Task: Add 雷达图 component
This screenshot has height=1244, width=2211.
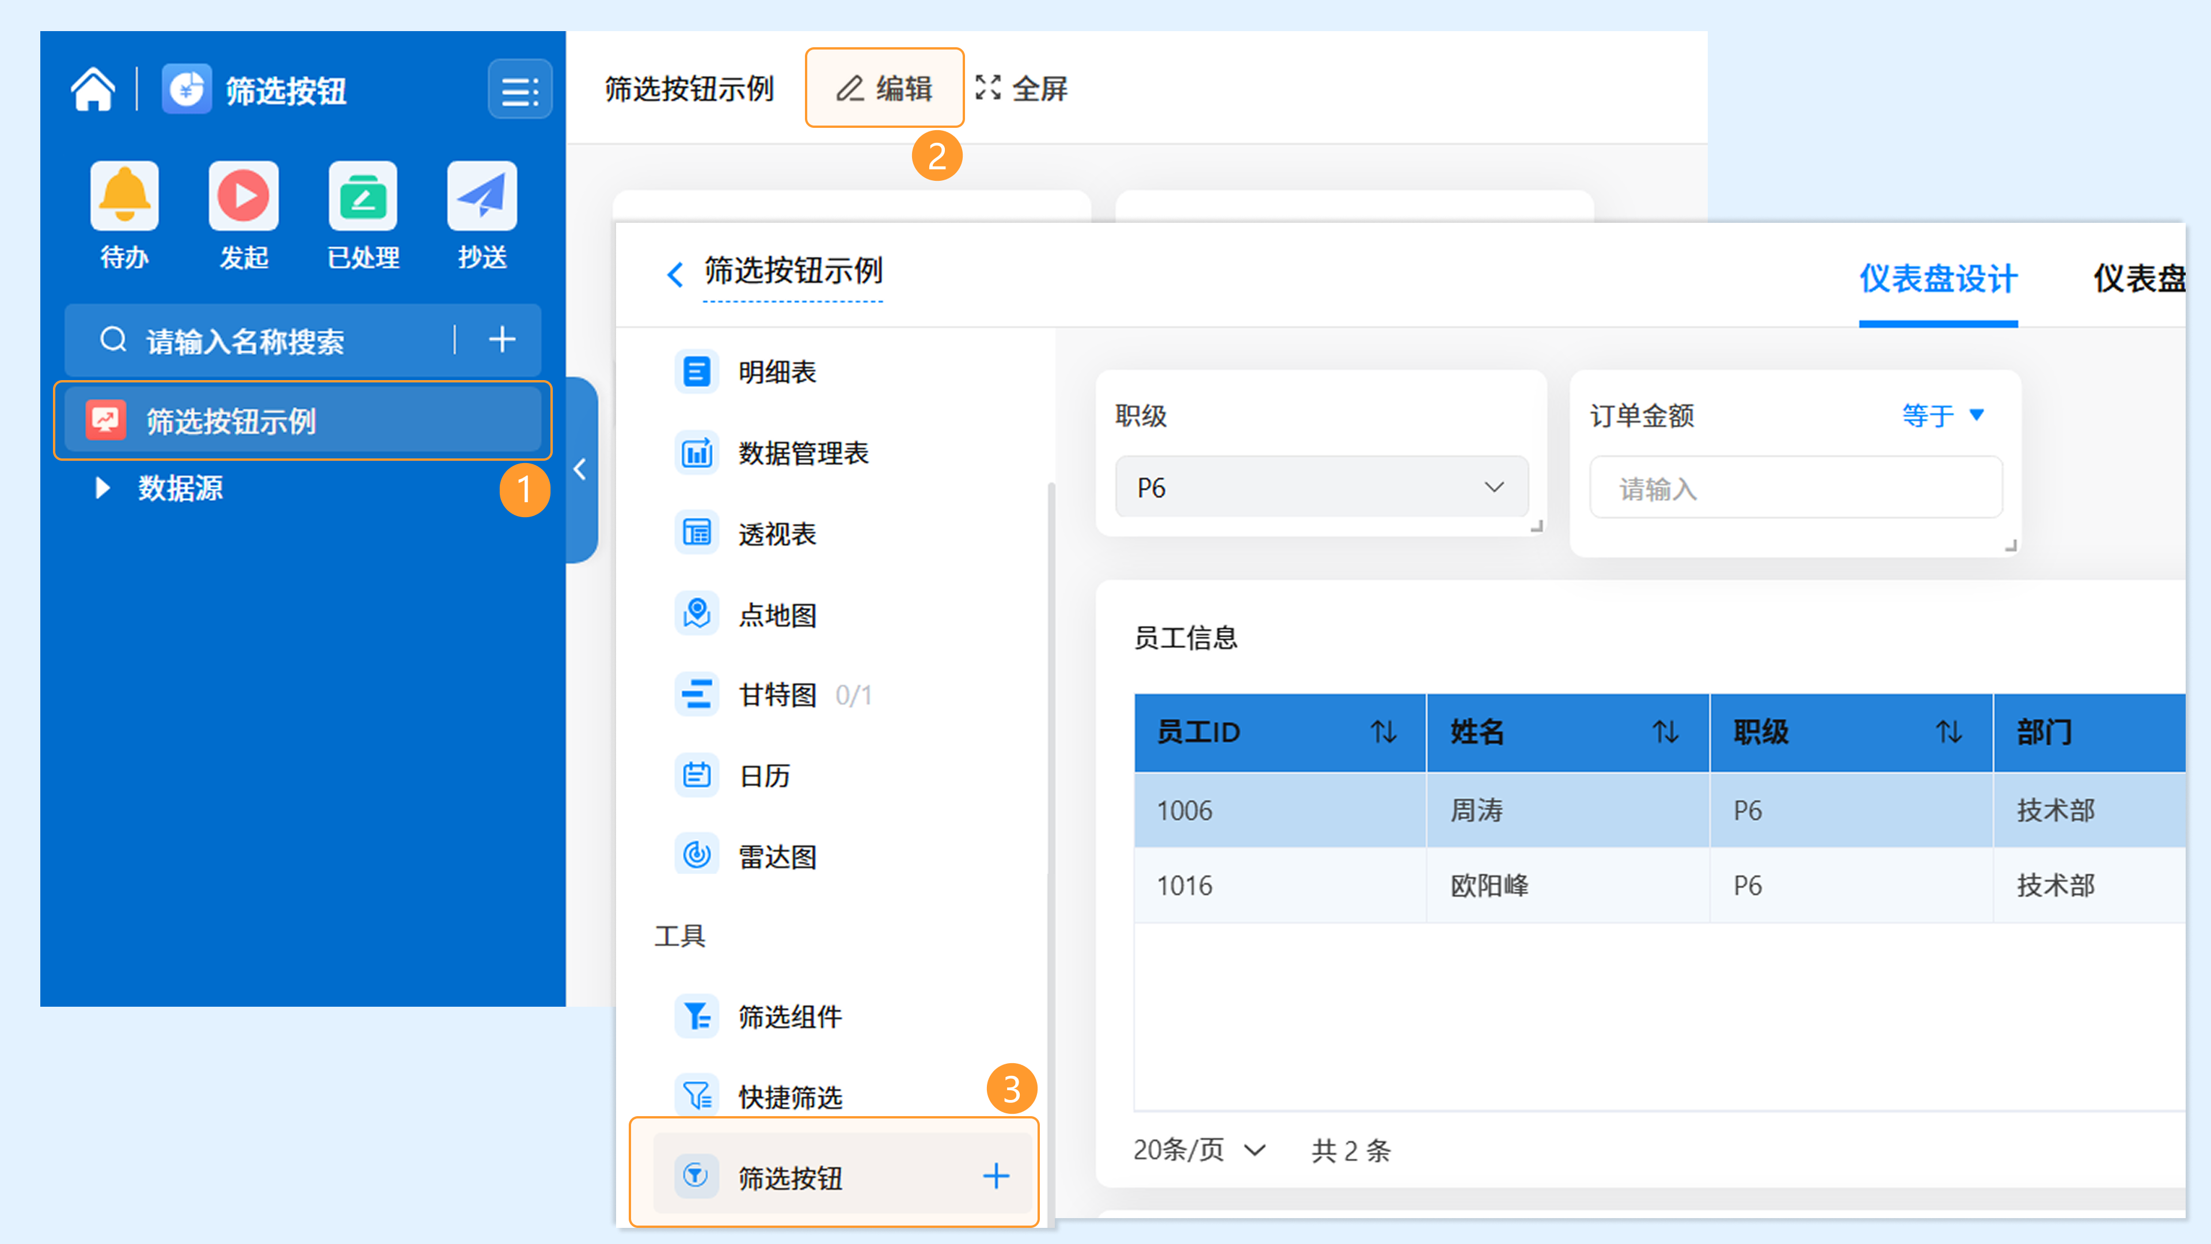Action: point(745,856)
